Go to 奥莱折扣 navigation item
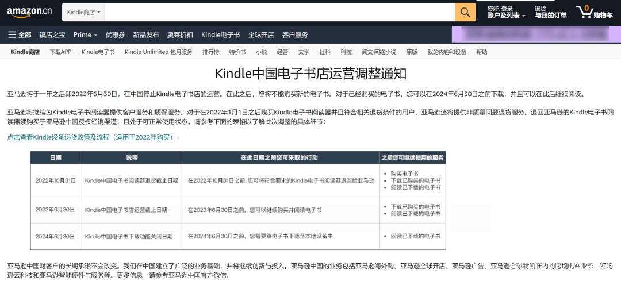Image resolution: width=621 pixels, height=285 pixels. (180, 35)
